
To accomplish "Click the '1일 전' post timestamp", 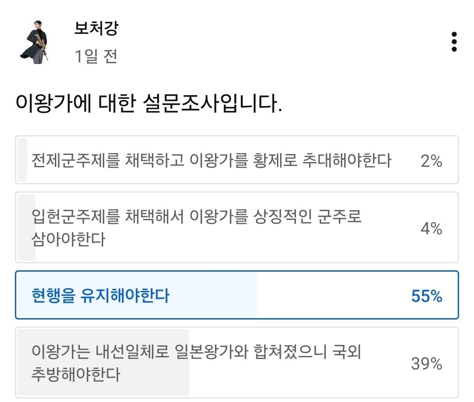I will [x=96, y=56].
